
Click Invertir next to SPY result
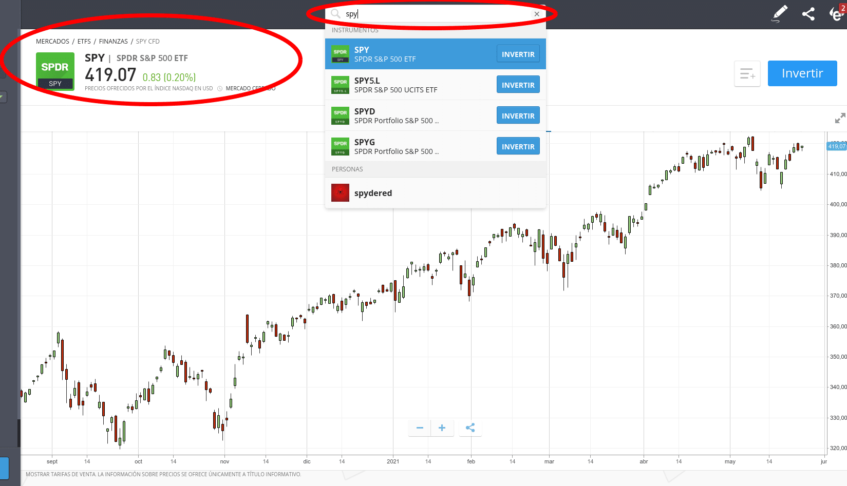(x=518, y=54)
